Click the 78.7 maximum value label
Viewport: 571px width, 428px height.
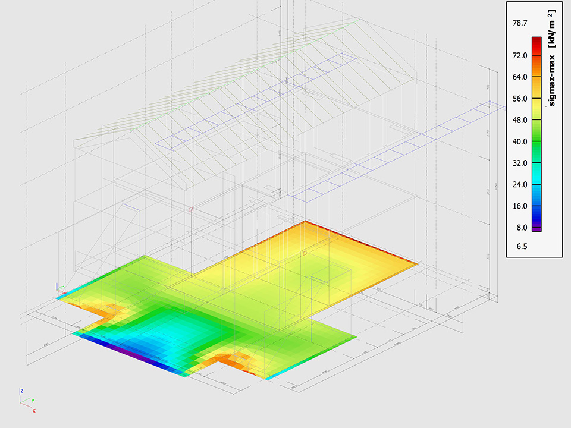click(519, 23)
